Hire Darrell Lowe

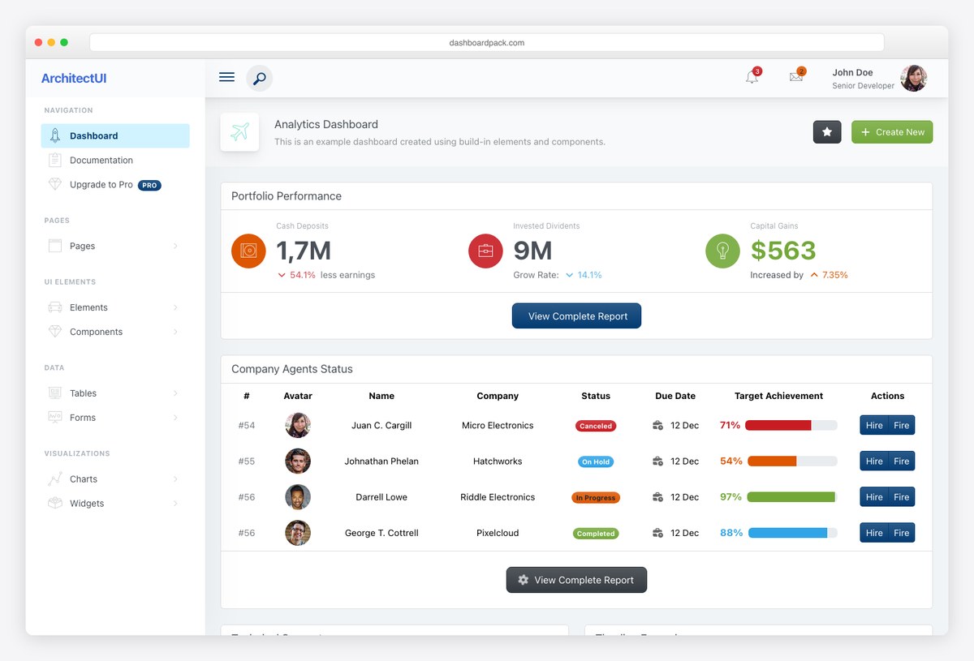pos(874,497)
